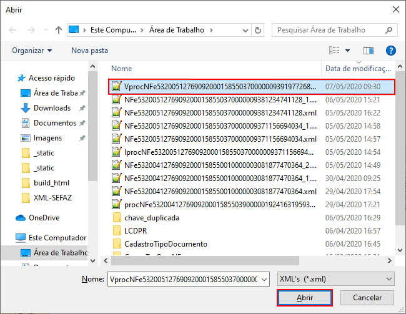Open the blue help icon
406x314 pixels.
(x=390, y=51)
